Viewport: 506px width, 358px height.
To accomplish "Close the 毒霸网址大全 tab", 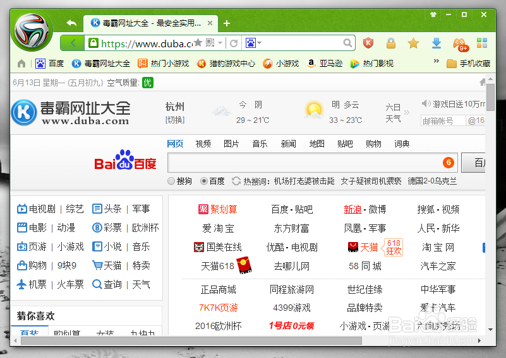I will click(210, 23).
